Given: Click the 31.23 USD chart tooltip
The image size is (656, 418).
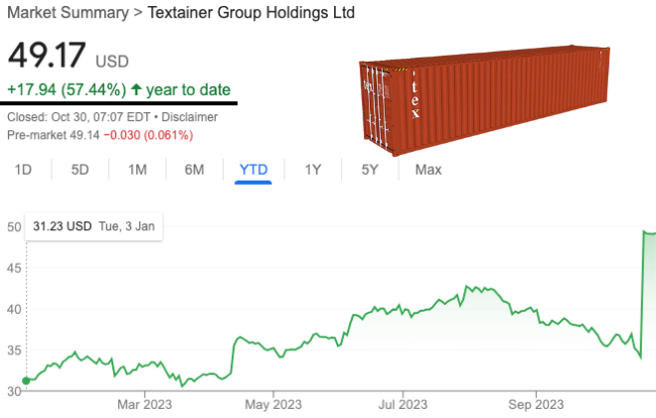Looking at the screenshot, I should 94,226.
